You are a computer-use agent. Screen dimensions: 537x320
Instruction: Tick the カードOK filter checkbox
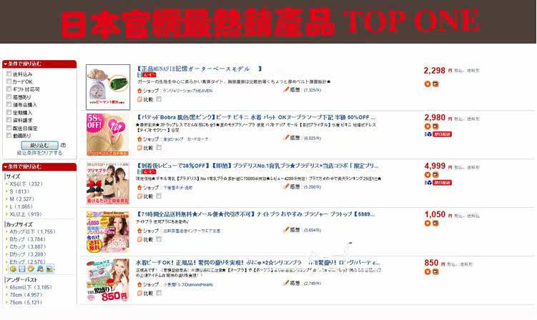(x=9, y=81)
